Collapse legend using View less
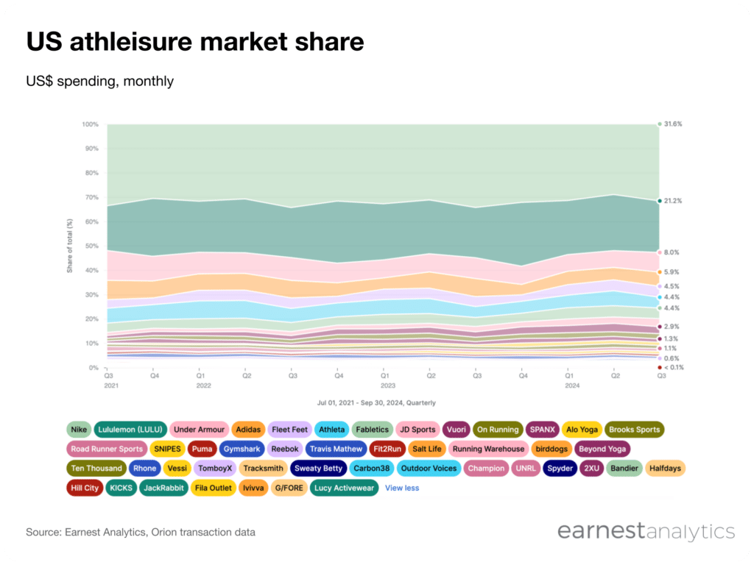754x565 pixels. [402, 488]
